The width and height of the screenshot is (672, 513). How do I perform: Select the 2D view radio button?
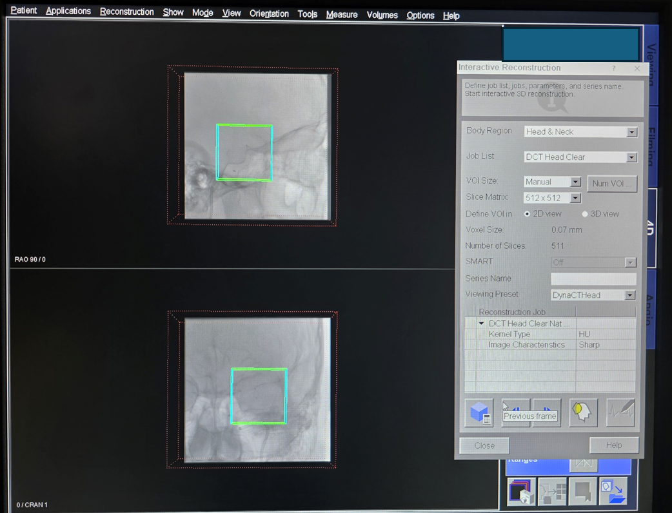pos(528,214)
